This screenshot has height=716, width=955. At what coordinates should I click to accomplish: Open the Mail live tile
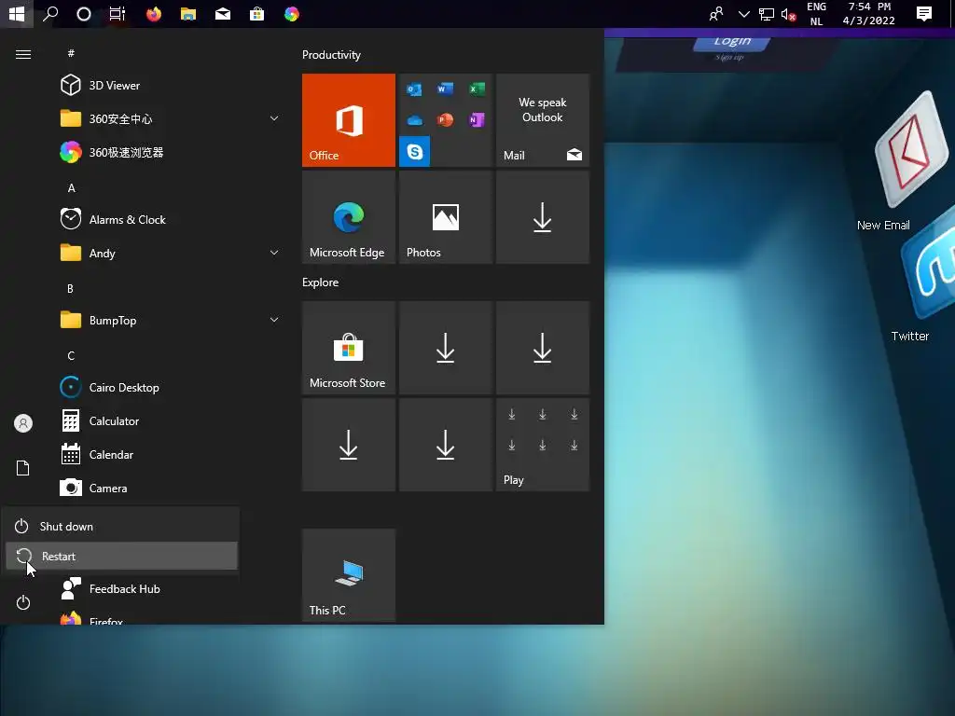543,120
